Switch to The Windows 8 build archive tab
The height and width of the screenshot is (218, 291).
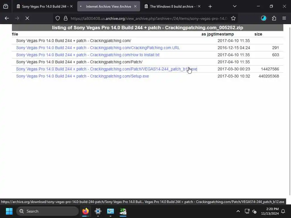pos(172,7)
